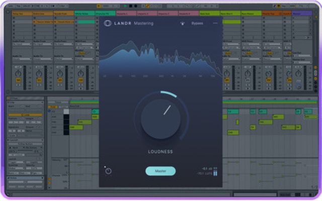The height and width of the screenshot is (201, 322).
Task: Click the pan knob above activator 11
Action: coord(39,73)
